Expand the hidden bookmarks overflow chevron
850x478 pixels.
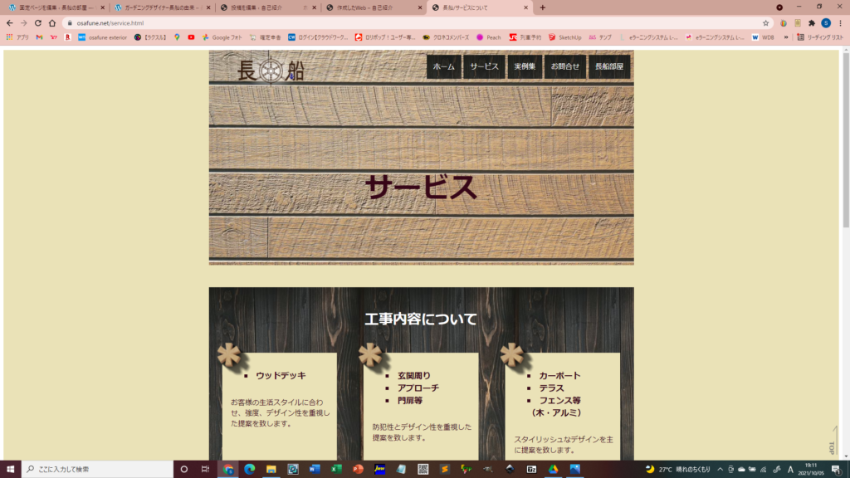coord(786,37)
